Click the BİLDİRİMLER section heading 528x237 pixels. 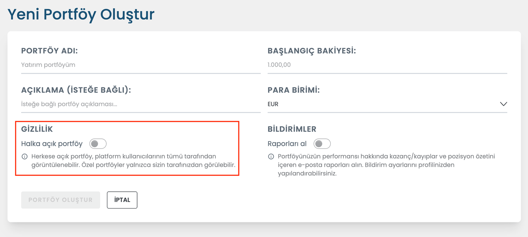click(292, 129)
